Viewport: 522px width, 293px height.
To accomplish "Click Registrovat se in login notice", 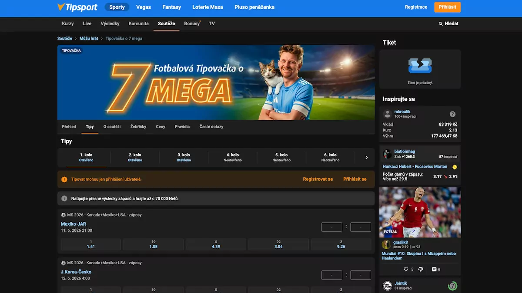I will tap(318, 179).
